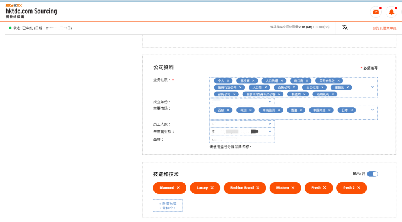The width and height of the screenshot is (402, 222).
Task: Remove the 西欧 market chip
Action: pyautogui.click(x=228, y=110)
